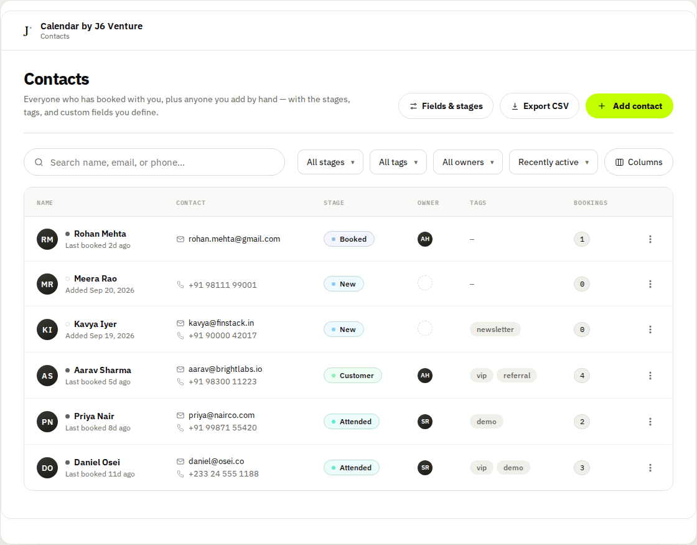Click bookings count 3 for Daniel Osei

coord(582,468)
